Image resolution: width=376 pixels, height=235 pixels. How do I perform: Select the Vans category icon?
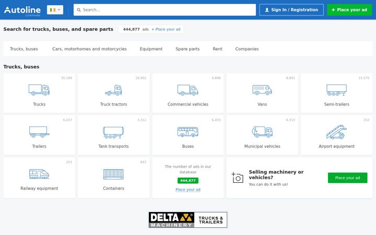click(262, 90)
